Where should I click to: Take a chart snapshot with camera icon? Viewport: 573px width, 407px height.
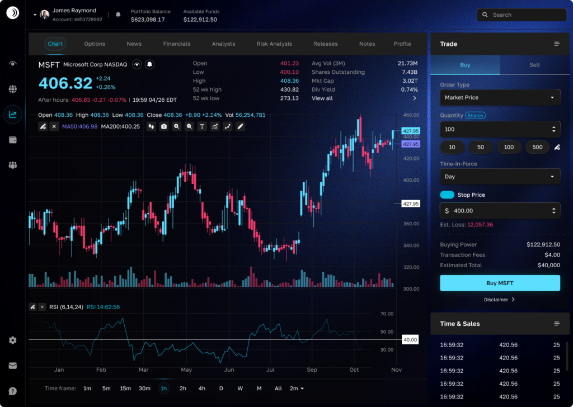(164, 127)
